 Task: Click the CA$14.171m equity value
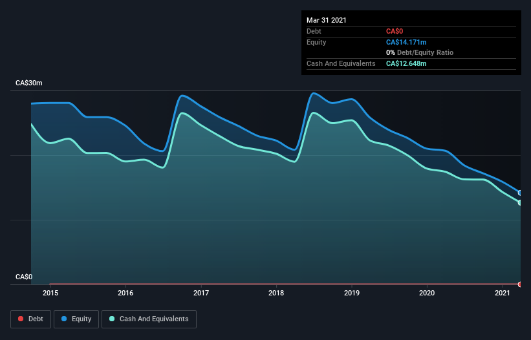pos(406,42)
